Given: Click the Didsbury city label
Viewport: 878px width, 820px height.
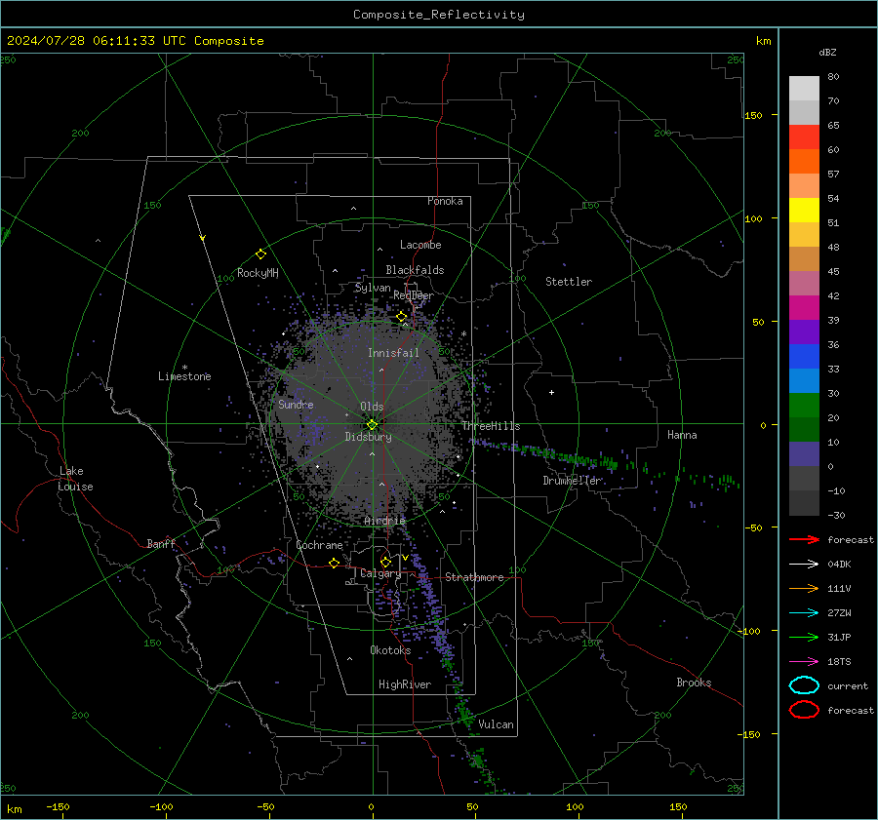Looking at the screenshot, I should pos(368,437).
